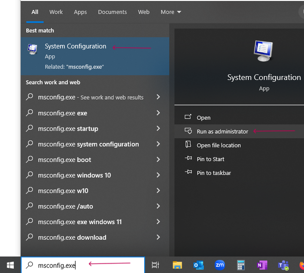The image size is (304, 273).
Task: Open the Windows Start button
Action: click(10, 265)
